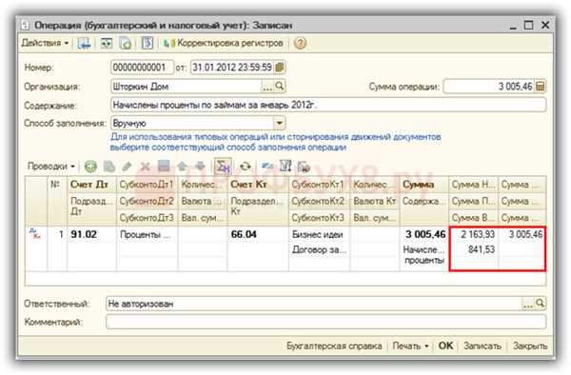Open the Печать dropdown button
Image resolution: width=571 pixels, height=375 pixels.
tap(410, 345)
